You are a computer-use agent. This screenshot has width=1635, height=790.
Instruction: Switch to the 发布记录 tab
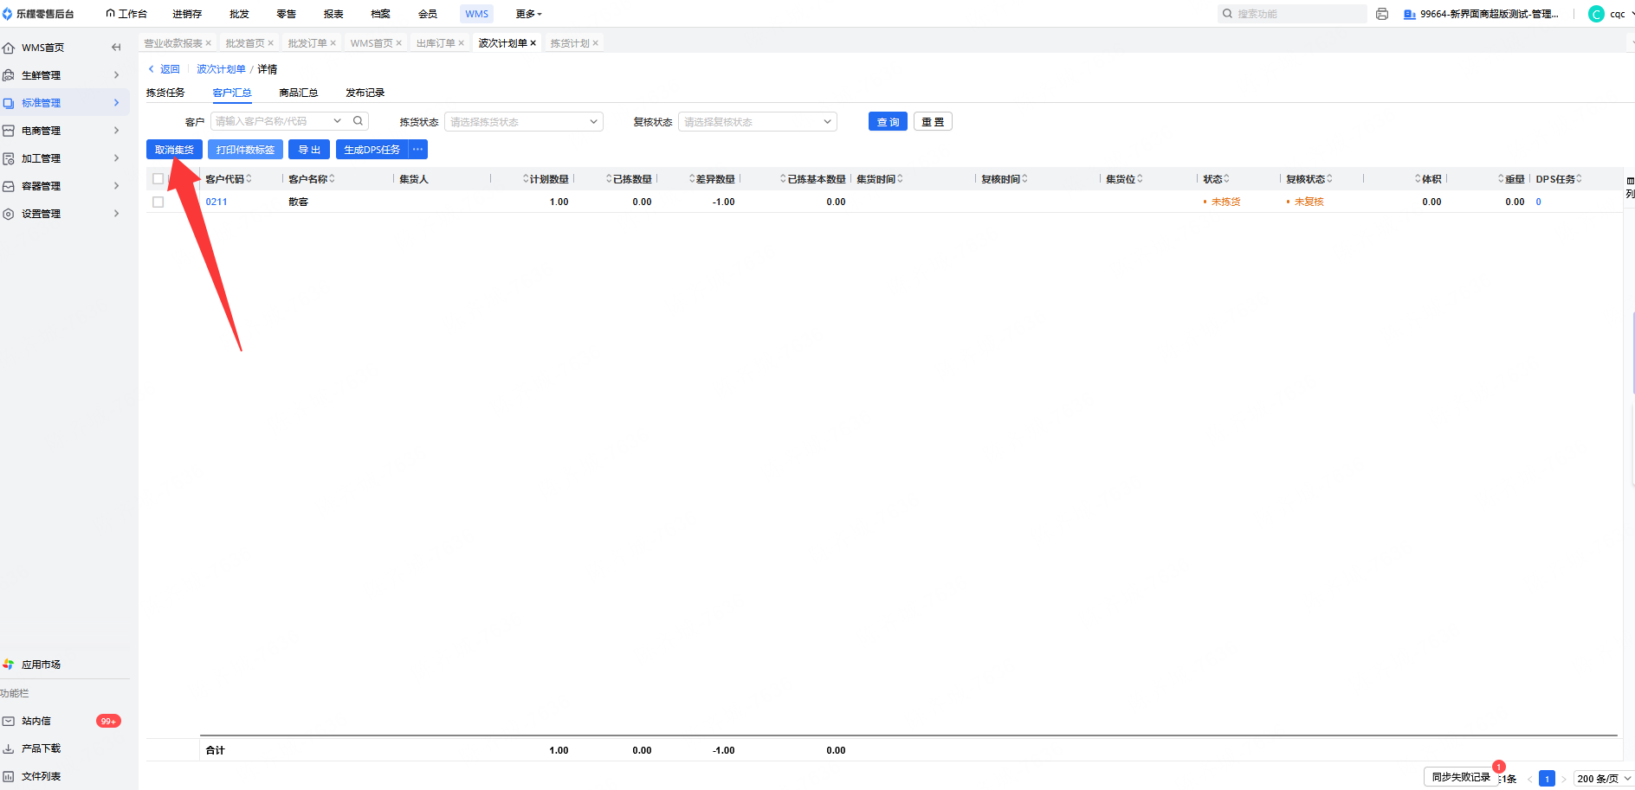pos(365,93)
